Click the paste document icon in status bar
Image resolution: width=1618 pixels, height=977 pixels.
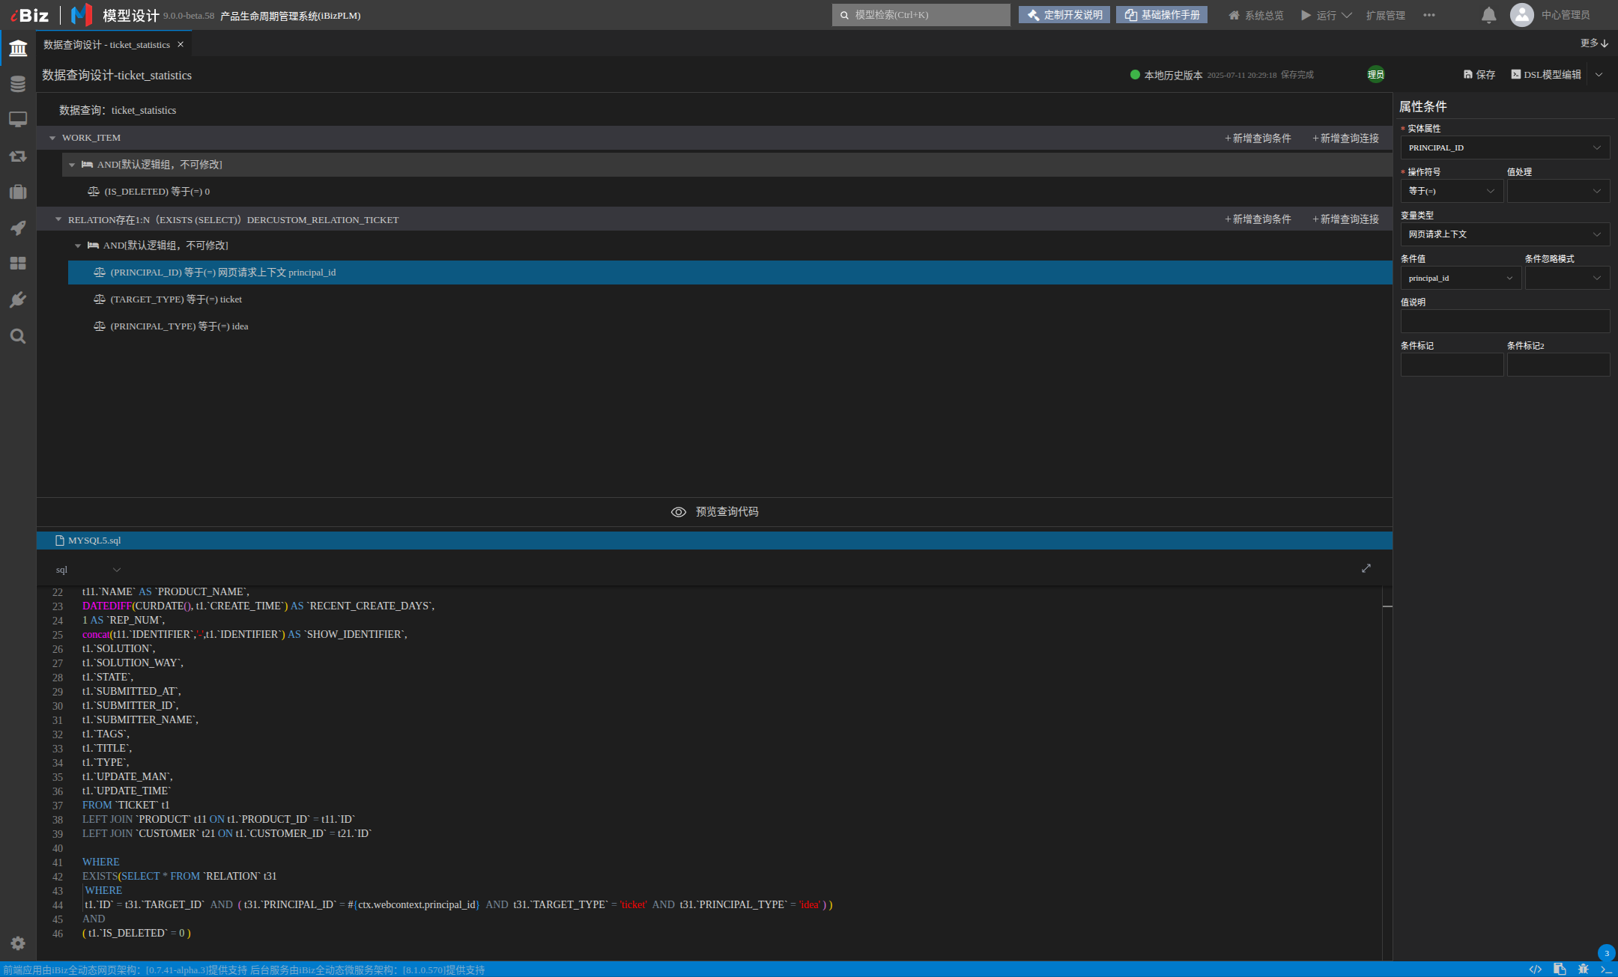tap(1560, 970)
